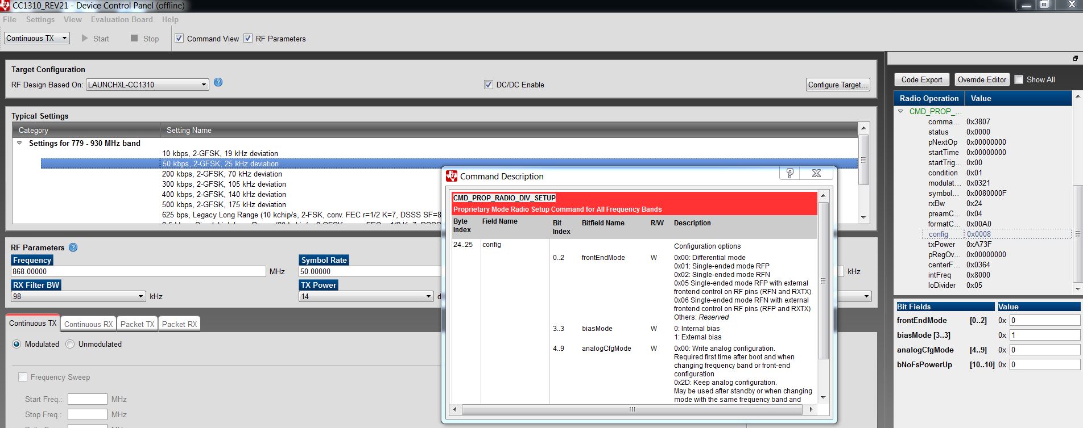Click the dock/undock icon of right panel
Screen dimensions: 1083x428
coord(1075,58)
